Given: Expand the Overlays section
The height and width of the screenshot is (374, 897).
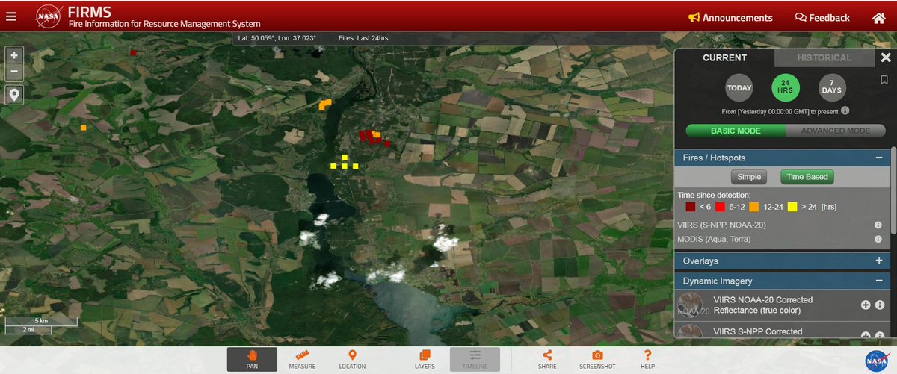Looking at the screenshot, I should click(879, 261).
